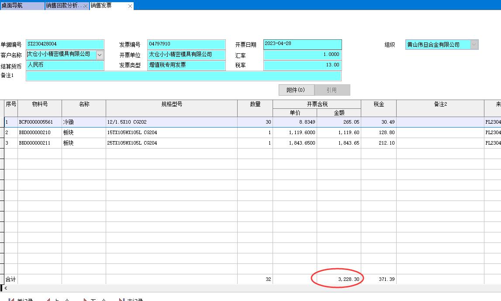Jump to last record (末记录) icon
Viewport: 501px width, 301px height.
pyautogui.click(x=122, y=300)
